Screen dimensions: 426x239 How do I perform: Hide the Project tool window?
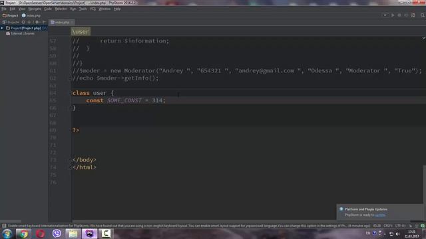coord(44,22)
